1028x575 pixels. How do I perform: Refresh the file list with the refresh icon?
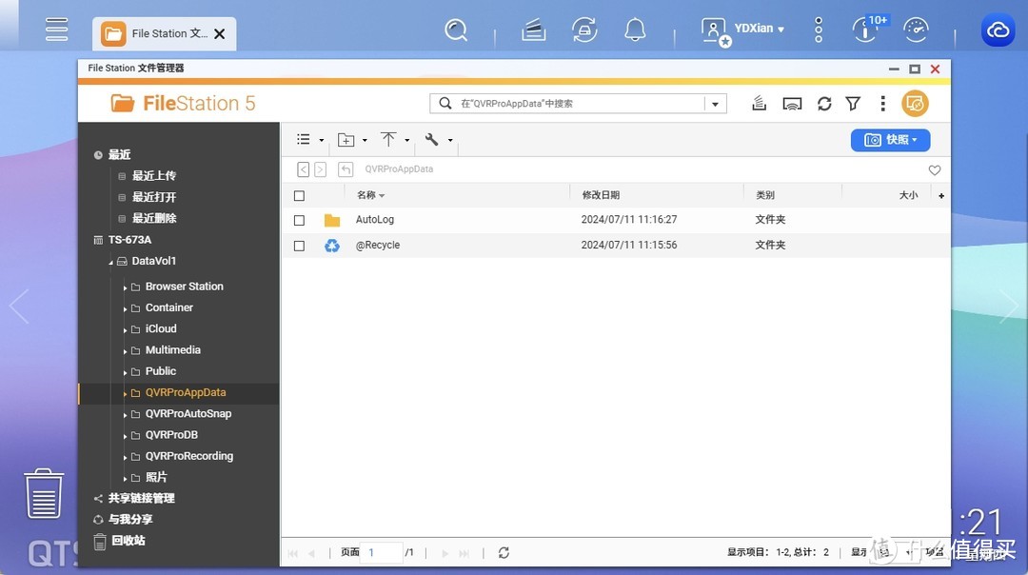pyautogui.click(x=824, y=103)
